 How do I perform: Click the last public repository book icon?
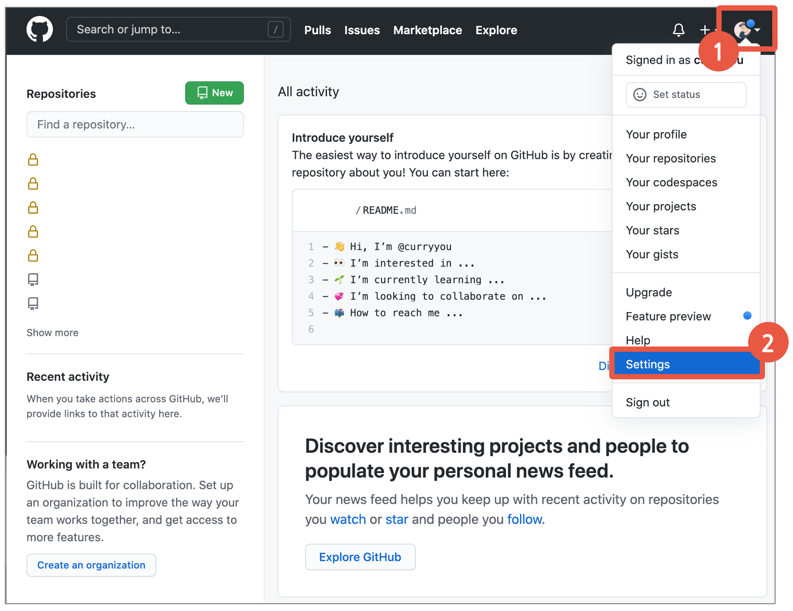33,304
